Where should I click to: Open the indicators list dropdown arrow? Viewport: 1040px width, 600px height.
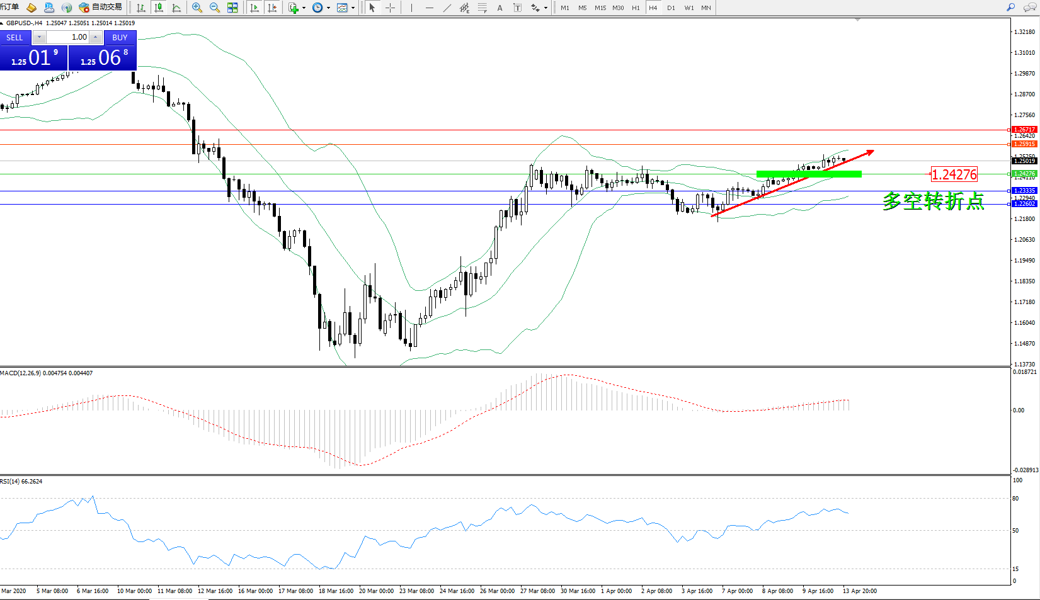coord(304,8)
